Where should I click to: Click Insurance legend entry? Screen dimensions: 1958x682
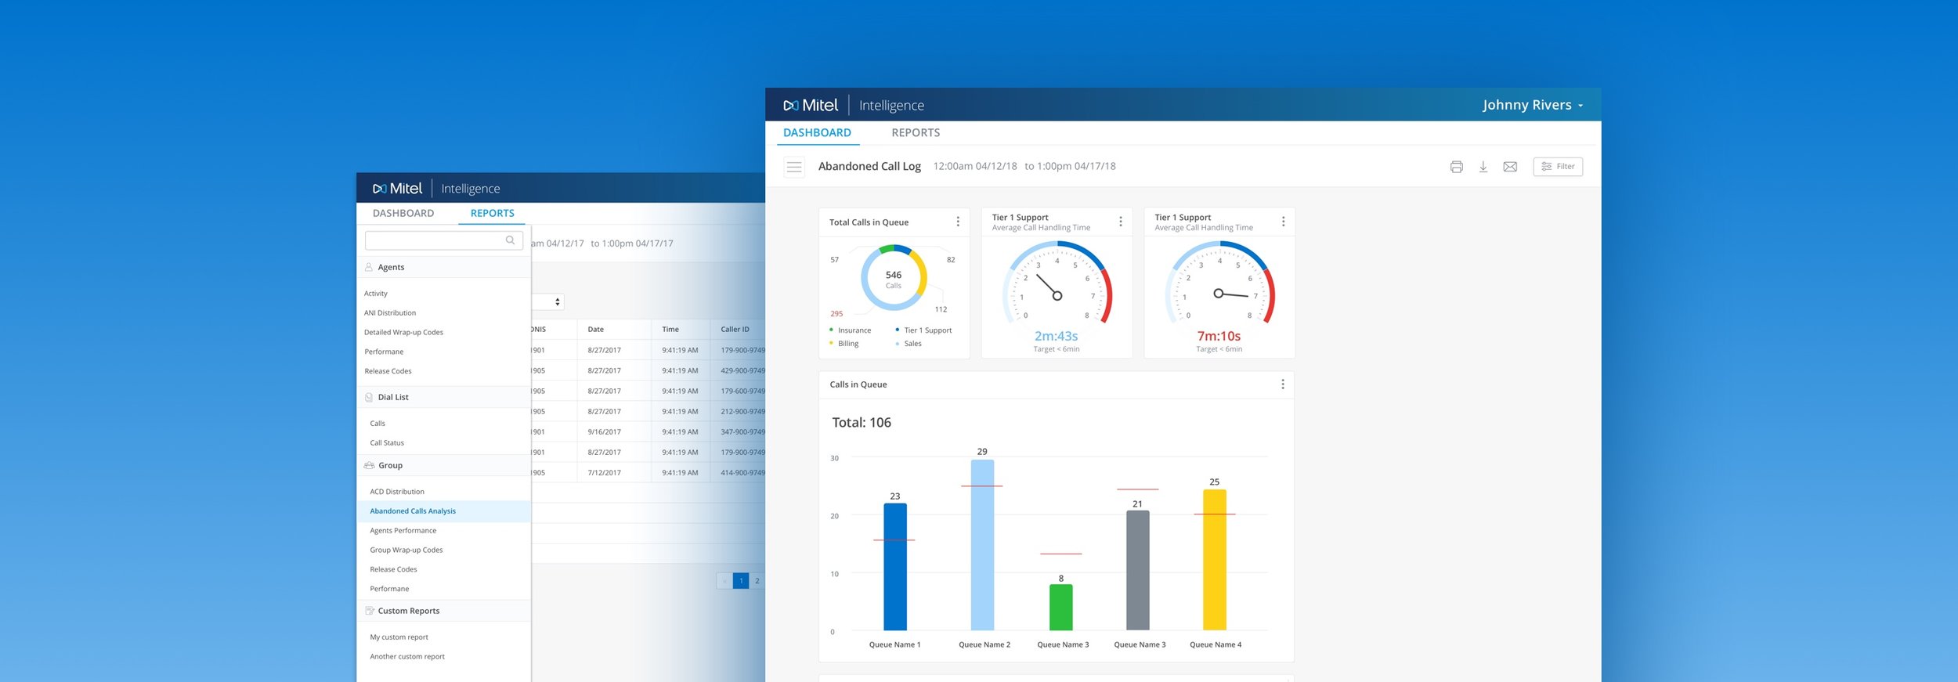(850, 330)
